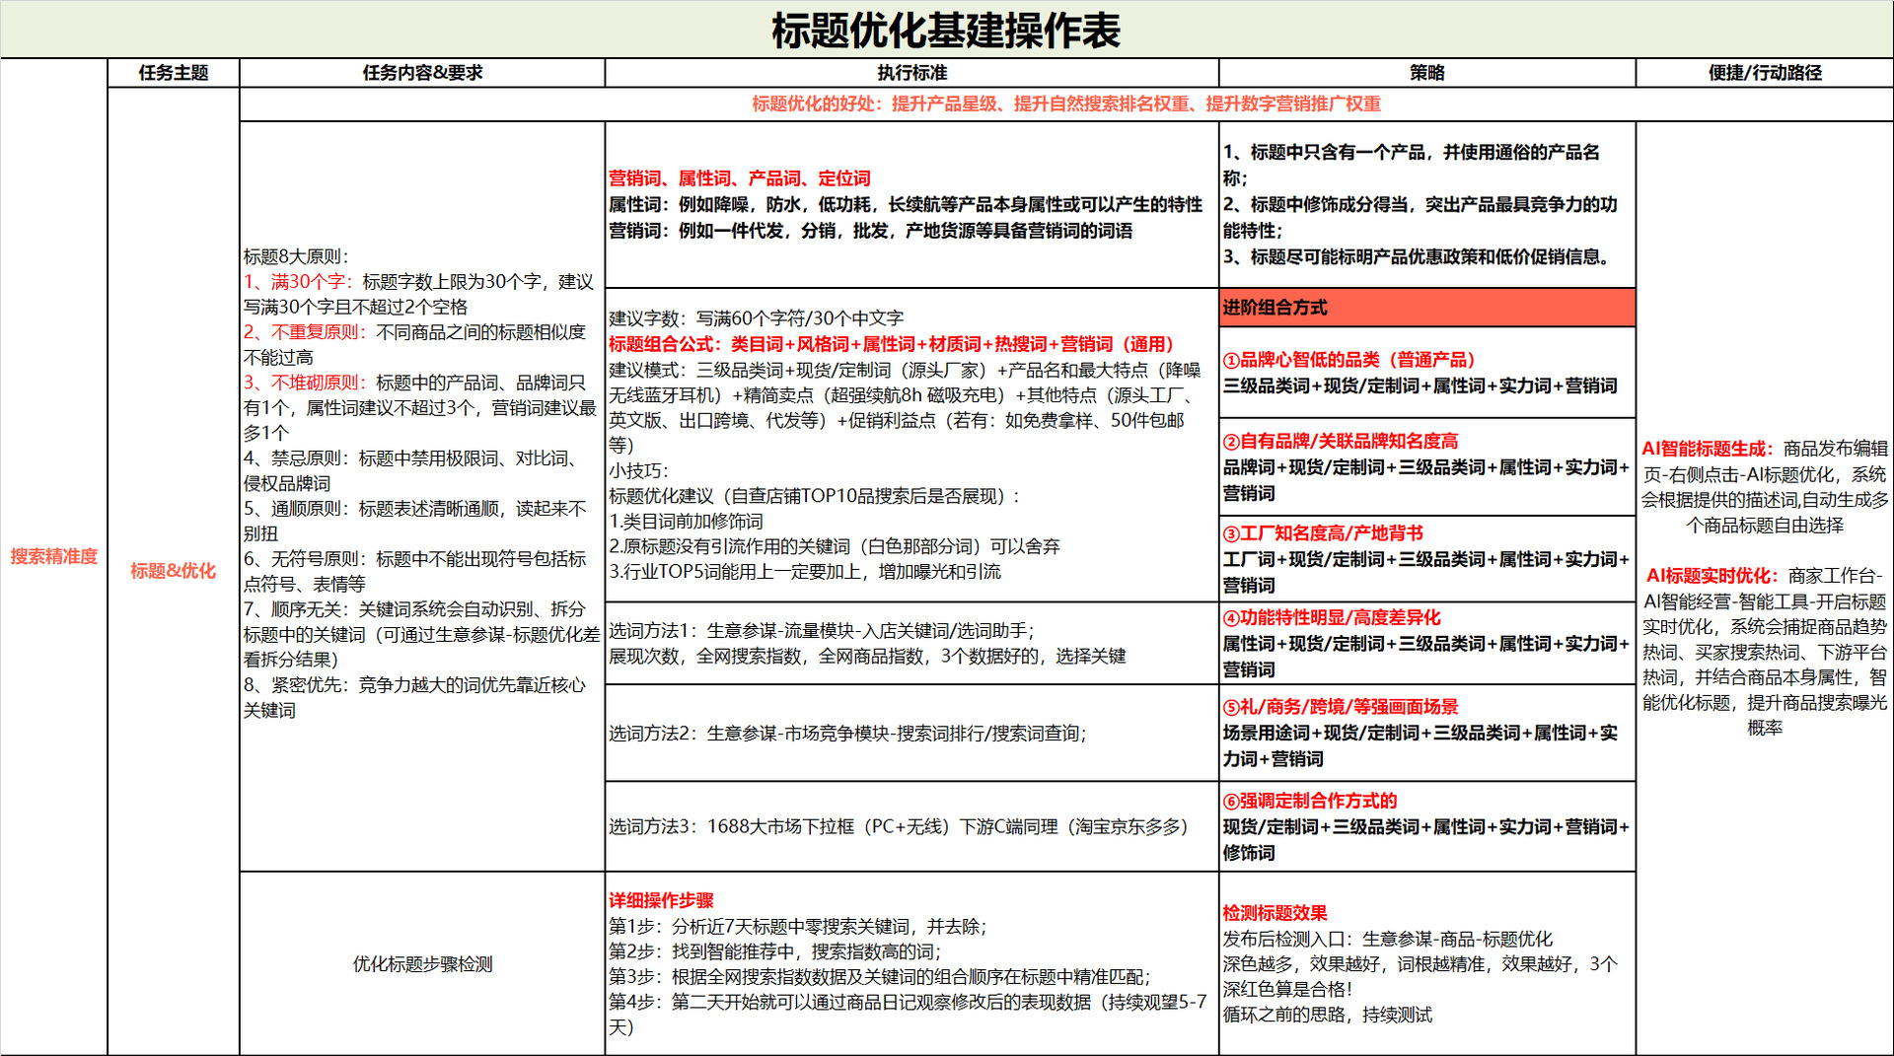Click the red text 1、满30个字
The height and width of the screenshot is (1056, 1894).
tap(297, 282)
